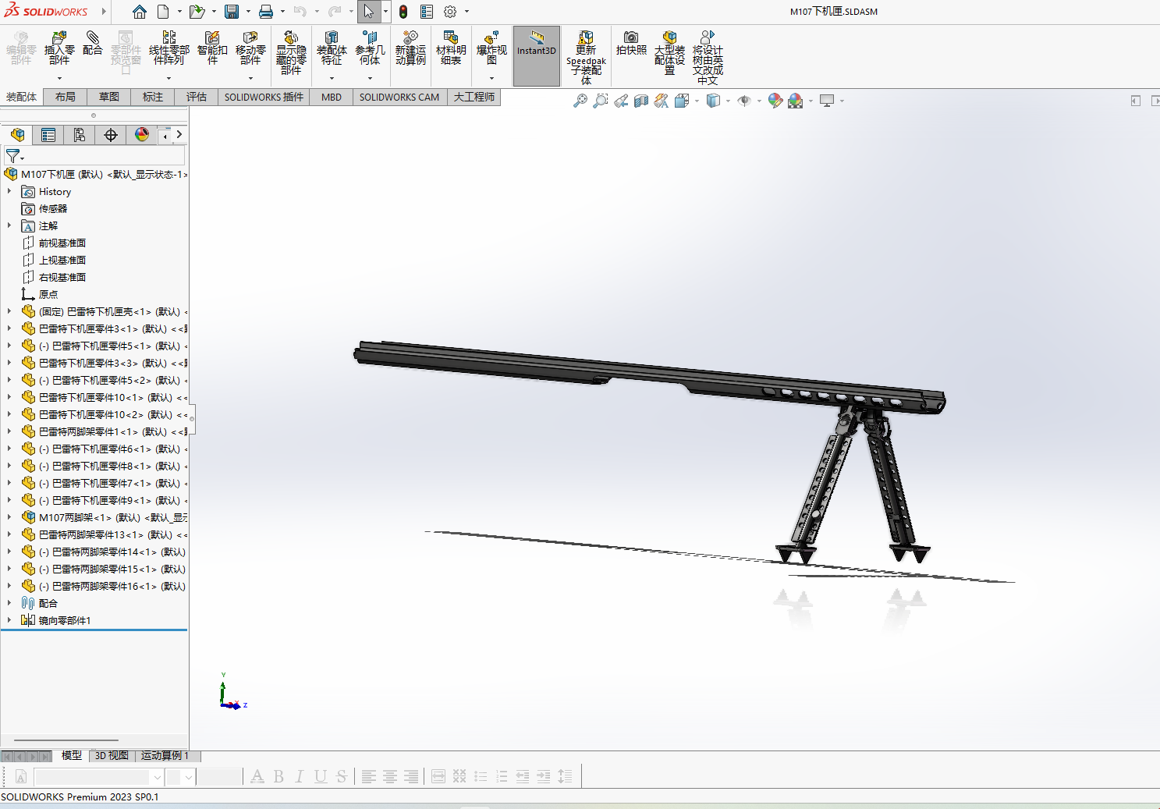Viewport: 1160px width, 809px height.
Task: Select 传感器 (Sensors) in the tree
Action: (53, 208)
